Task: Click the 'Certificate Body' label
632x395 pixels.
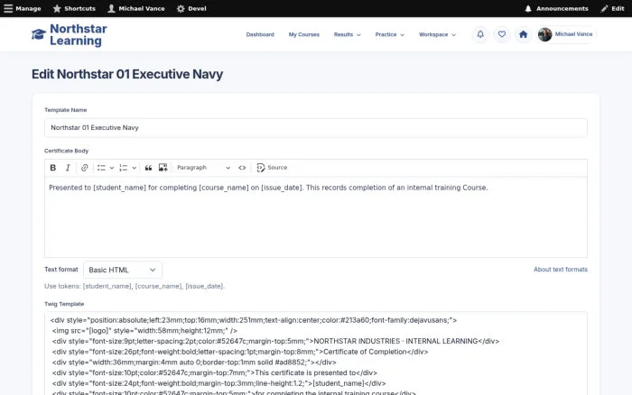Action: point(66,151)
